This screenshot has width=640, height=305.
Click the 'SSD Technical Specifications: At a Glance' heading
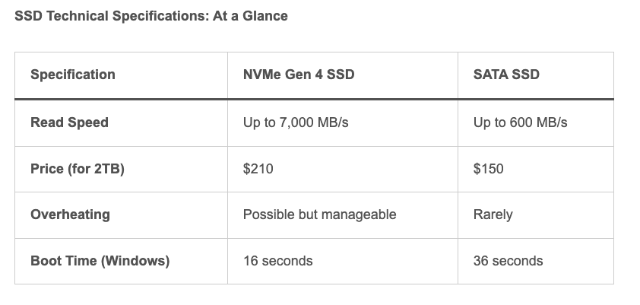151,15
